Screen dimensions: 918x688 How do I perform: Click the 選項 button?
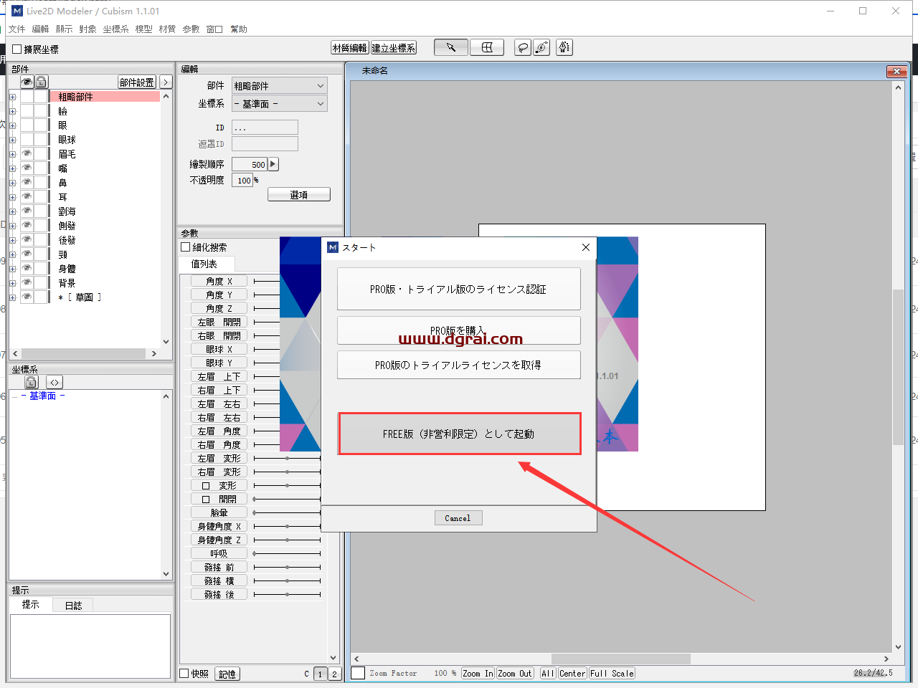click(x=299, y=195)
